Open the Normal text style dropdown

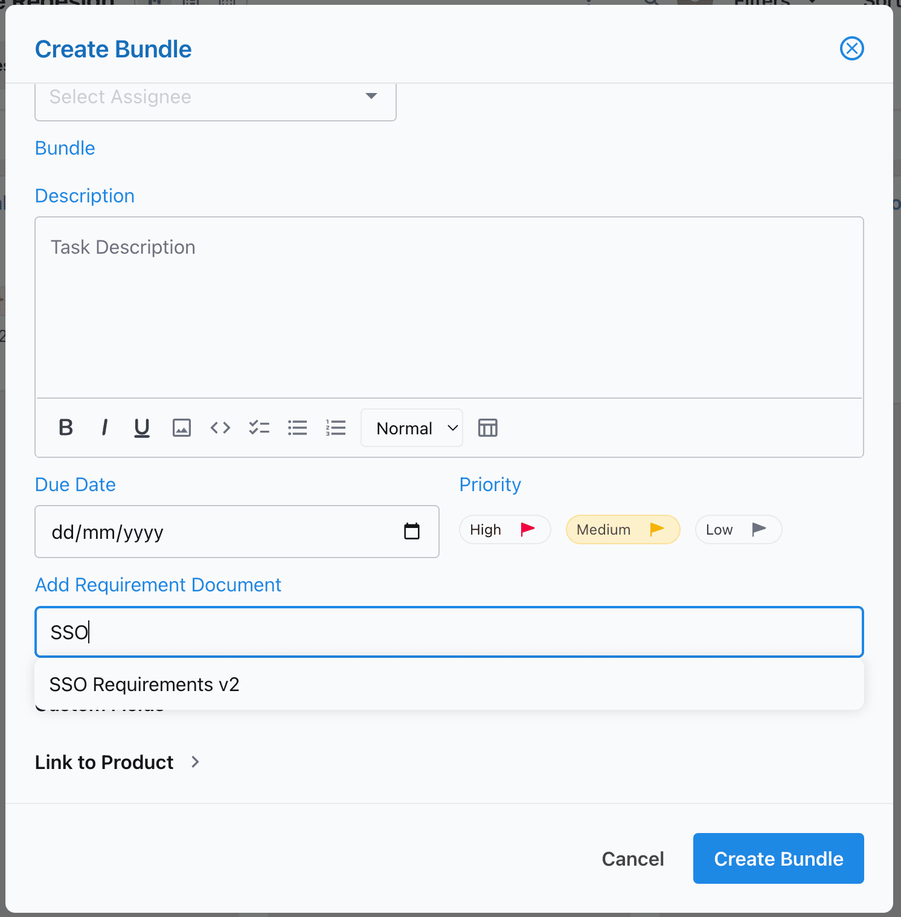pyautogui.click(x=412, y=428)
